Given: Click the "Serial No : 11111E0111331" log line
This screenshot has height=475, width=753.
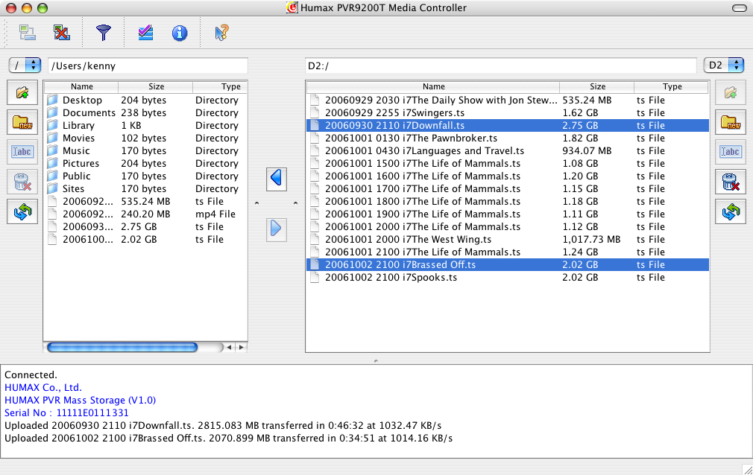Looking at the screenshot, I should coord(67,412).
